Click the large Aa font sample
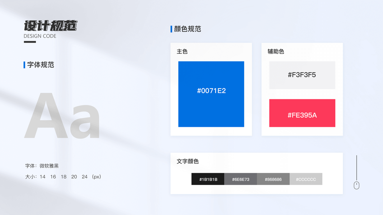The height and width of the screenshot is (215, 383). (x=62, y=115)
